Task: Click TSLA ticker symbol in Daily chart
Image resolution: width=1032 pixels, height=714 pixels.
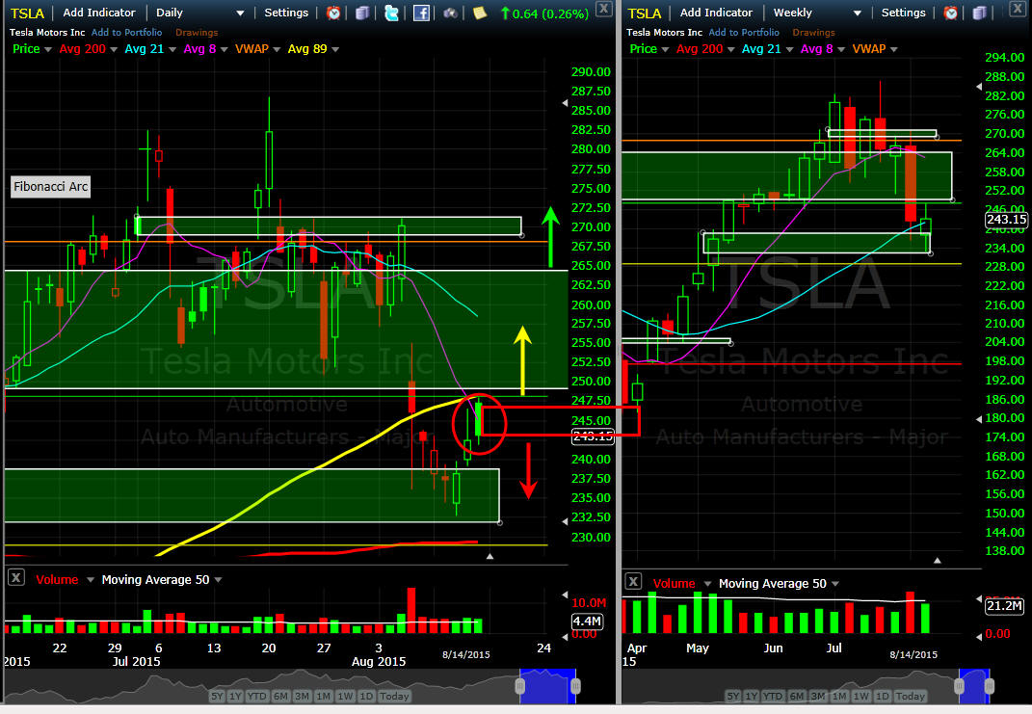Action: [27, 13]
